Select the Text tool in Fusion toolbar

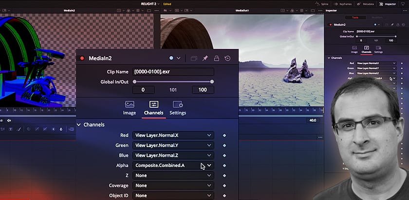click(10, 129)
